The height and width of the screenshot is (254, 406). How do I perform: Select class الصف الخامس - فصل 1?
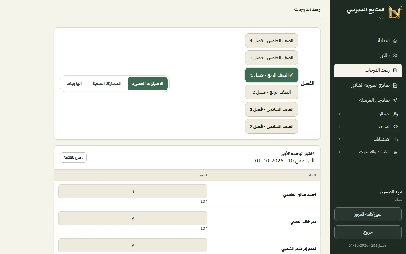tap(272, 41)
